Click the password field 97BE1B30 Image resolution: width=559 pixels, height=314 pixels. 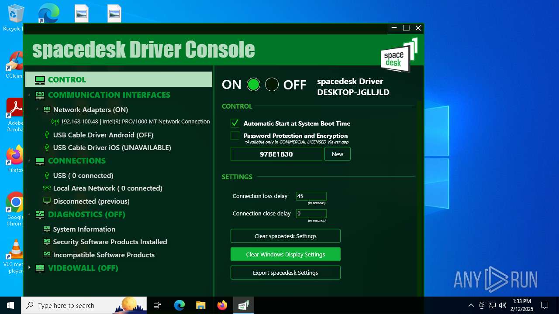[276, 154]
